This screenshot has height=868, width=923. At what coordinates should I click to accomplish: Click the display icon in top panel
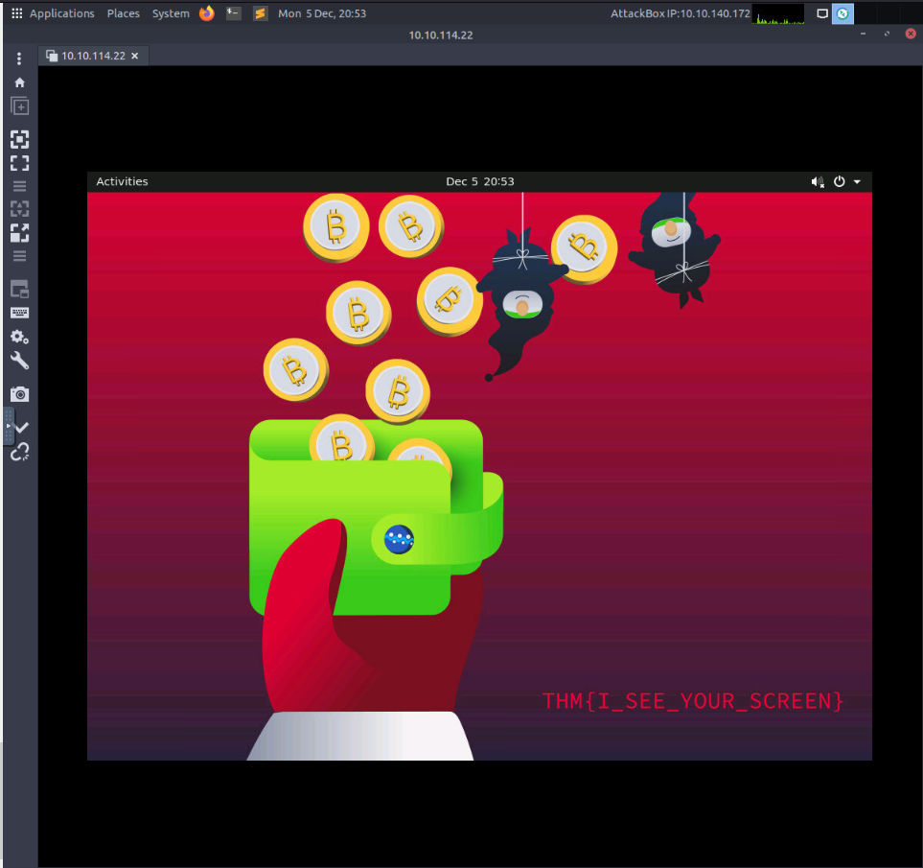(x=822, y=13)
